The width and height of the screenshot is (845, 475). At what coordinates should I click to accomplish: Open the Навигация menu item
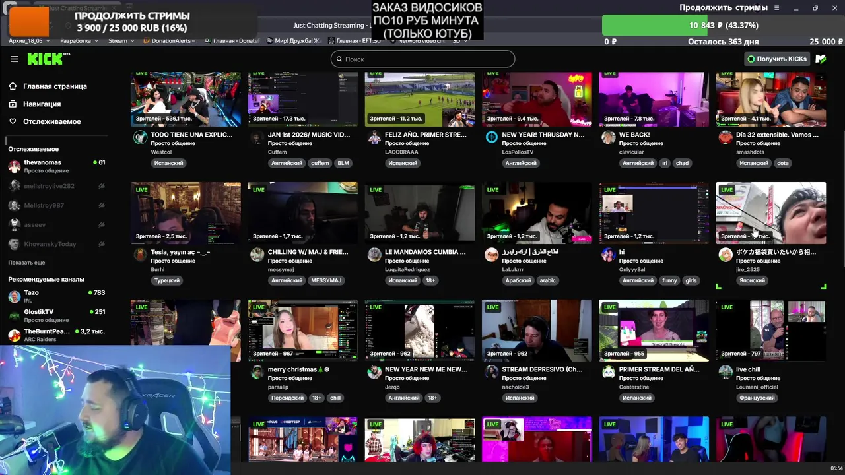[42, 104]
